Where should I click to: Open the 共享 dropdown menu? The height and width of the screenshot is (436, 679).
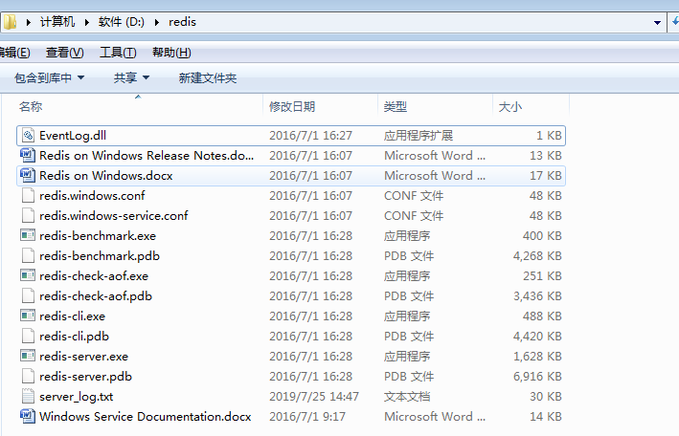(x=131, y=77)
